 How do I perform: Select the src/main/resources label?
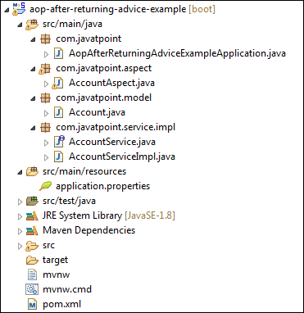click(84, 171)
